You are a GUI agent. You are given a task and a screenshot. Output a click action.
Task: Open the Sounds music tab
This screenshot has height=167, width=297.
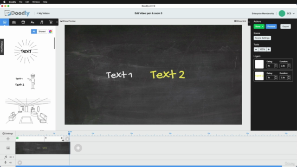[42, 22]
